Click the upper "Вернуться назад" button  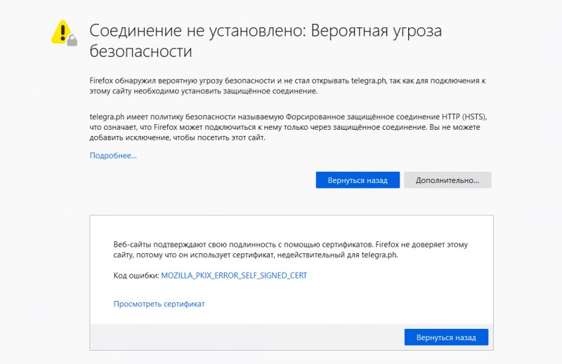pyautogui.click(x=358, y=180)
